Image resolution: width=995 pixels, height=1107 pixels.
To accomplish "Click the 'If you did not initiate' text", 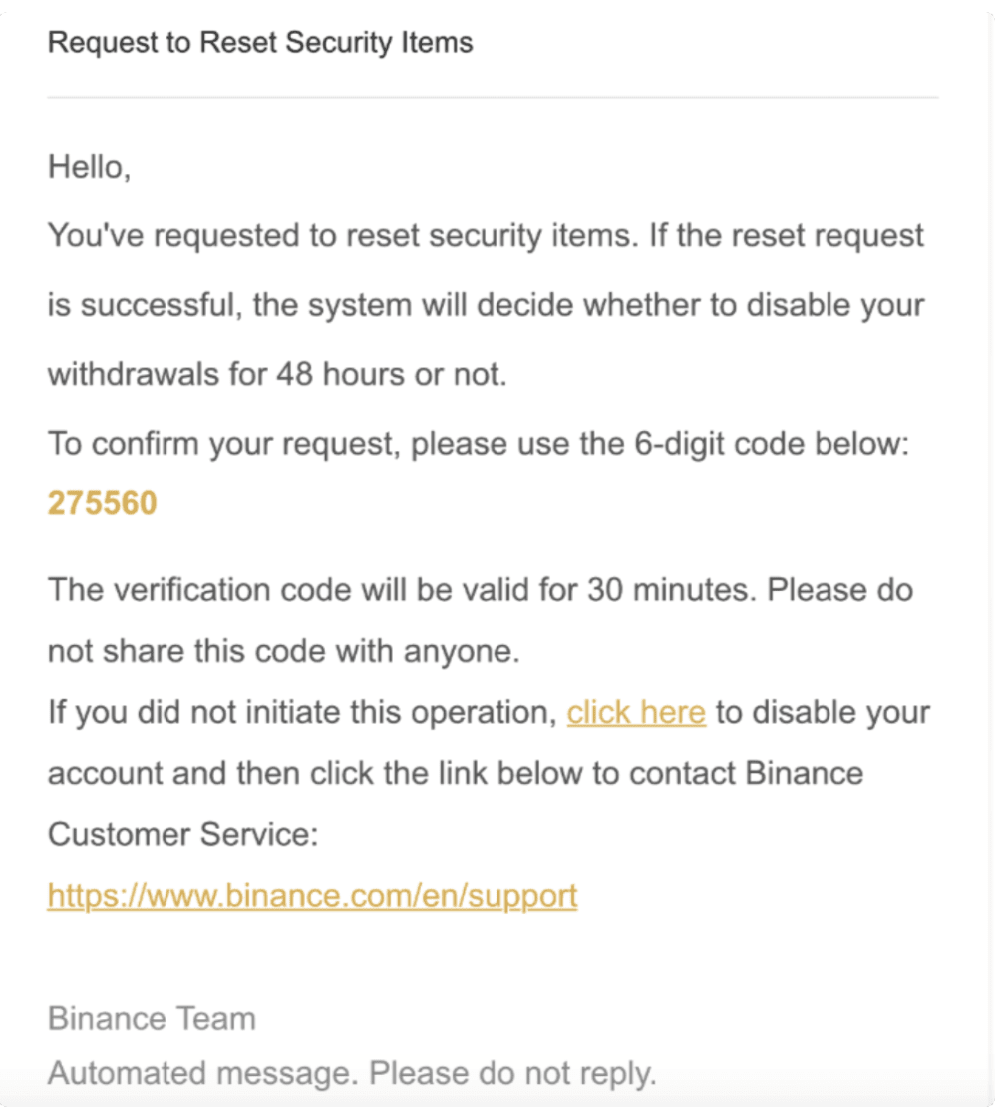I will (x=303, y=712).
